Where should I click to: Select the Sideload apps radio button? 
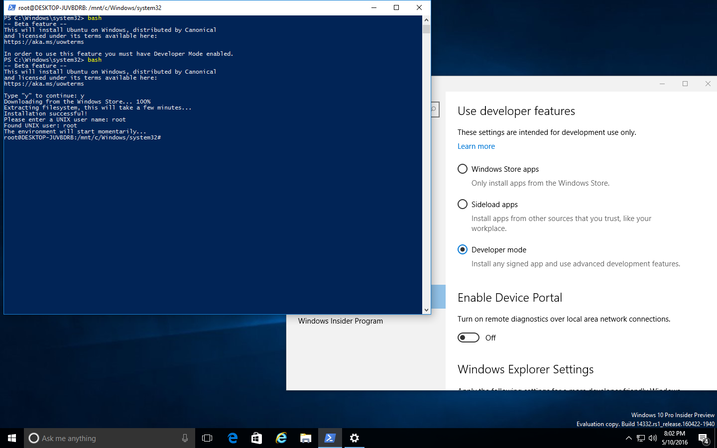pyautogui.click(x=462, y=204)
